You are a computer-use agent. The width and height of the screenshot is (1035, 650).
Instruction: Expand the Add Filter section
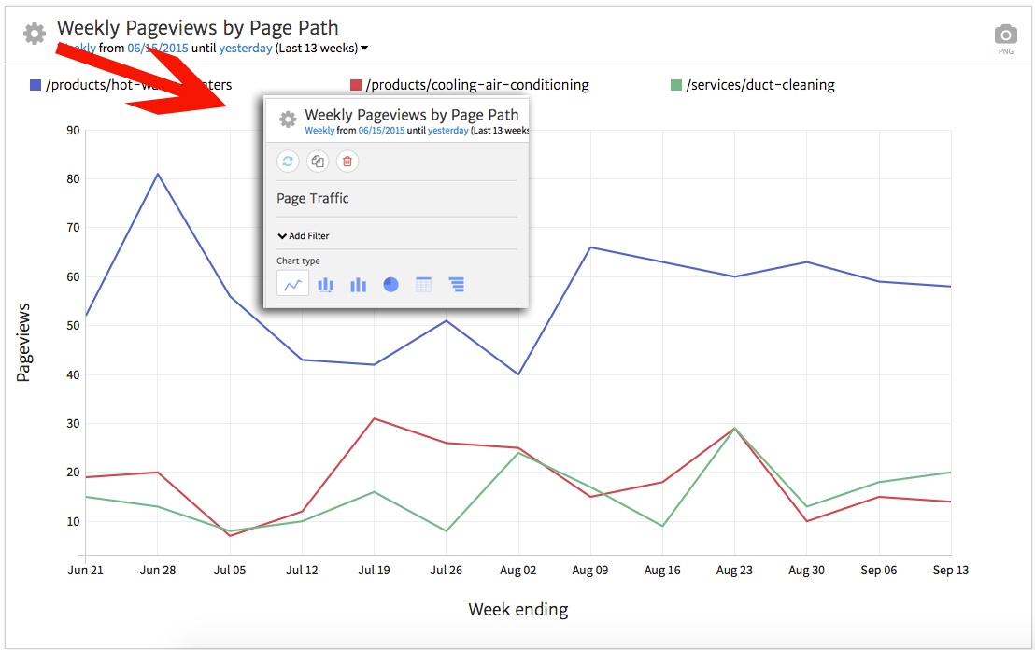pos(304,236)
